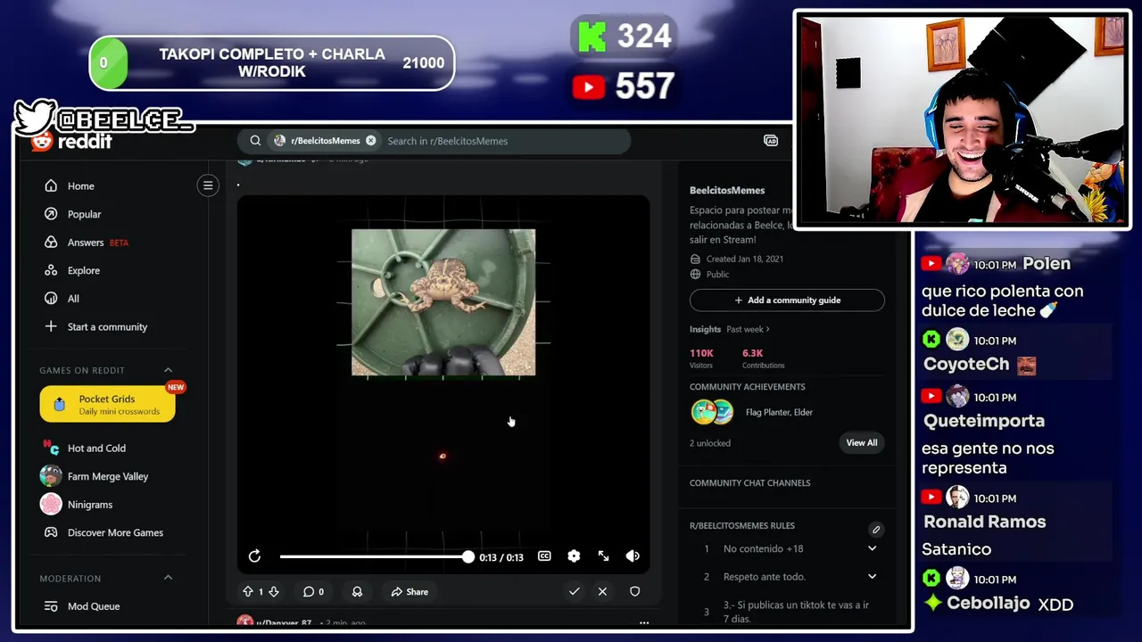Click the Cebollajo chat username
The height and width of the screenshot is (642, 1142).
989,604
